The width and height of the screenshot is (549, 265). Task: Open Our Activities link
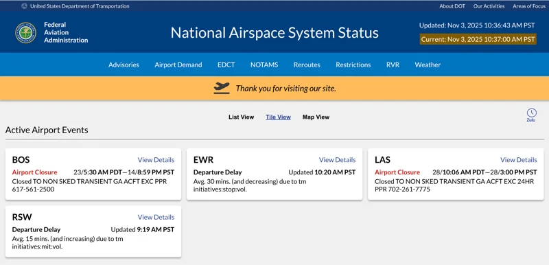(x=489, y=6)
